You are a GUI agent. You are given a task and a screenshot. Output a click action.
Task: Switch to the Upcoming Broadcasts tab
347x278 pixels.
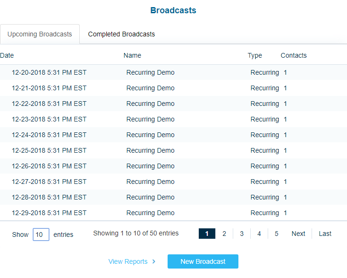[x=40, y=34]
